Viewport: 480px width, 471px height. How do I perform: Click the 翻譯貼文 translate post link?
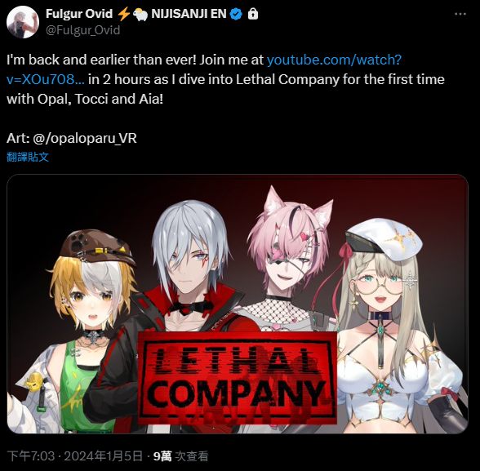pos(28,157)
